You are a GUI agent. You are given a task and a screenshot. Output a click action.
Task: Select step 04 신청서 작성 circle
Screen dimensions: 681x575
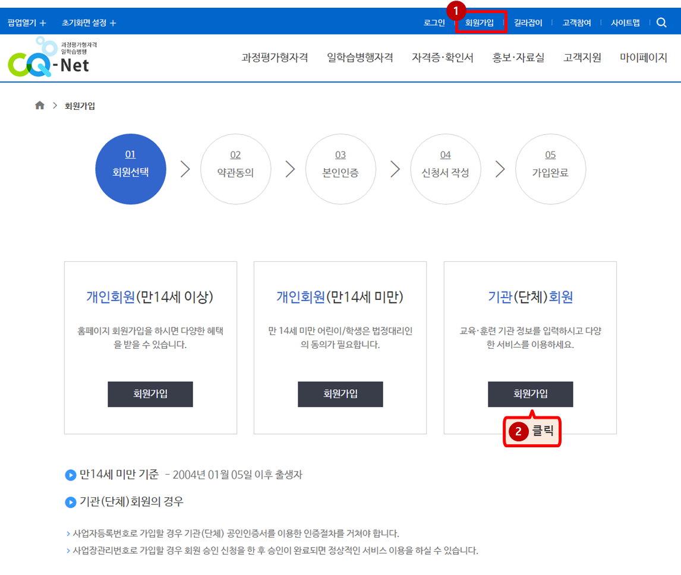tap(446, 169)
